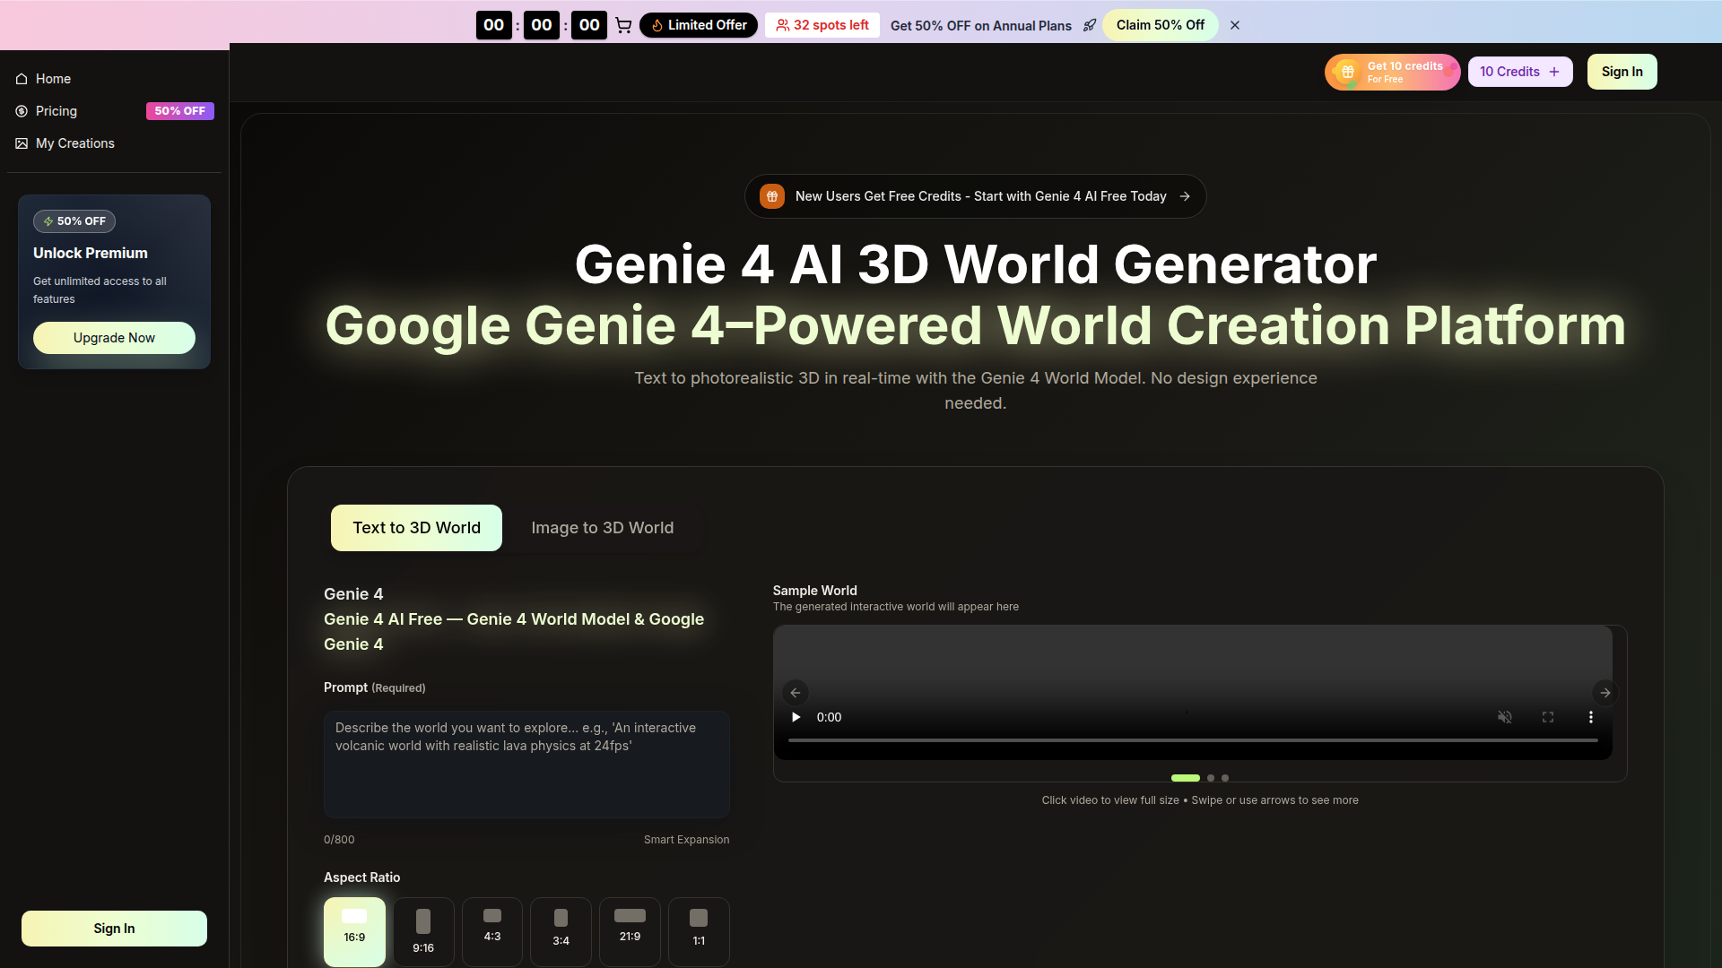Dismiss the promo banner with X icon
The width and height of the screenshot is (1722, 968).
click(1235, 25)
